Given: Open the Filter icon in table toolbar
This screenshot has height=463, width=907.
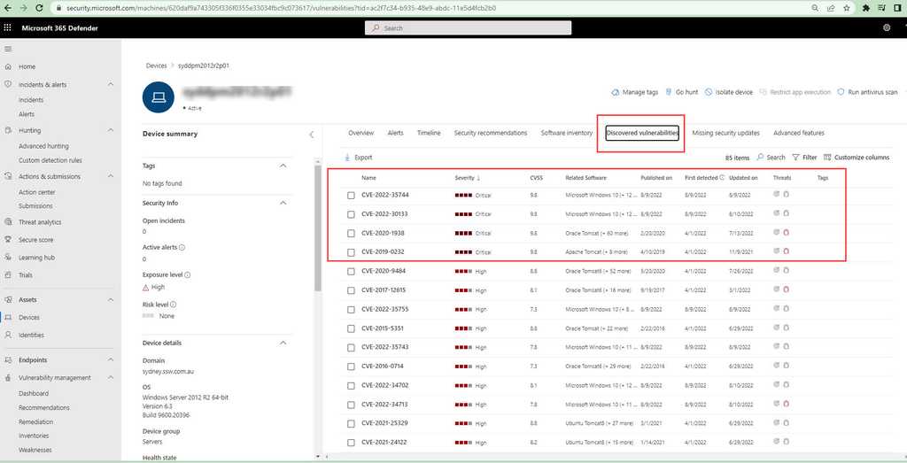Looking at the screenshot, I should point(796,158).
